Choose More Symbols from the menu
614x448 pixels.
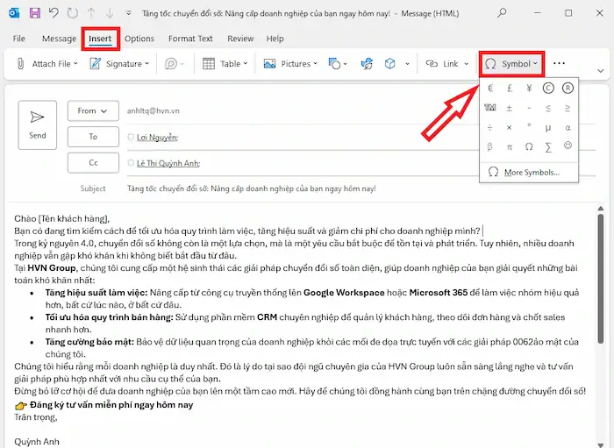[x=531, y=172]
